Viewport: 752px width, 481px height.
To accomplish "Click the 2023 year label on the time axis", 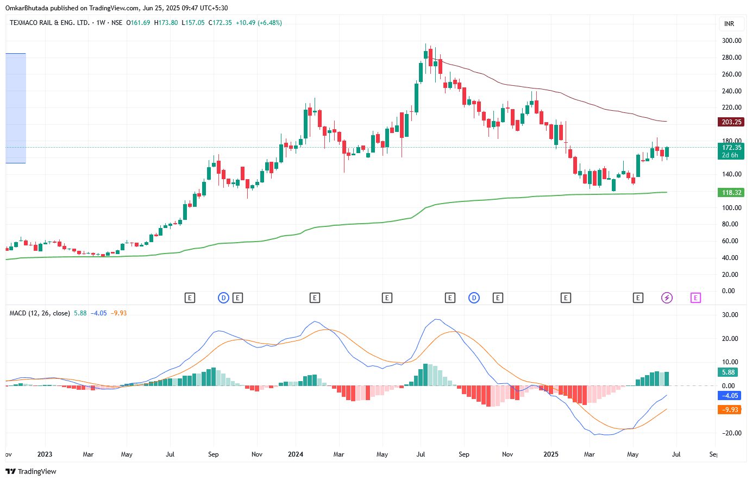I will (45, 454).
